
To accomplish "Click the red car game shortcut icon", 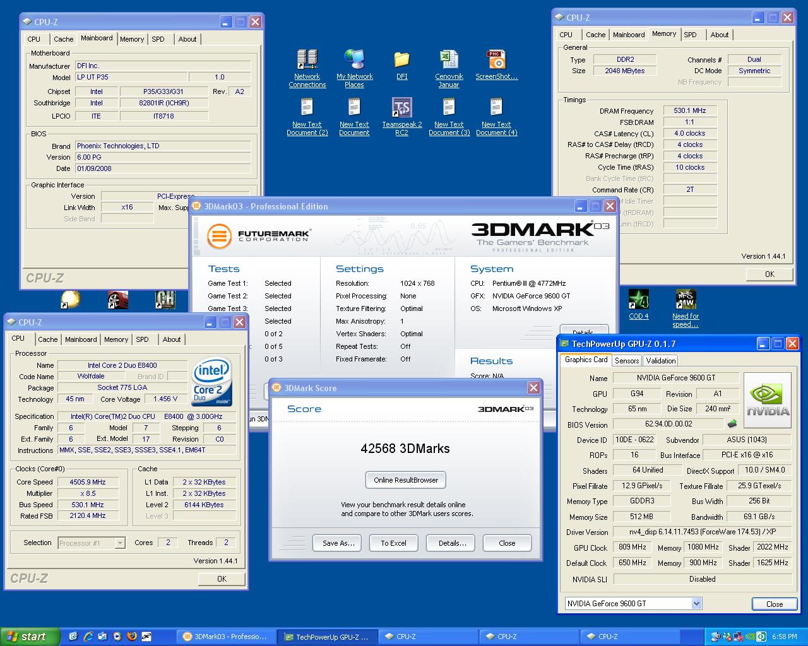I will pyautogui.click(x=117, y=300).
